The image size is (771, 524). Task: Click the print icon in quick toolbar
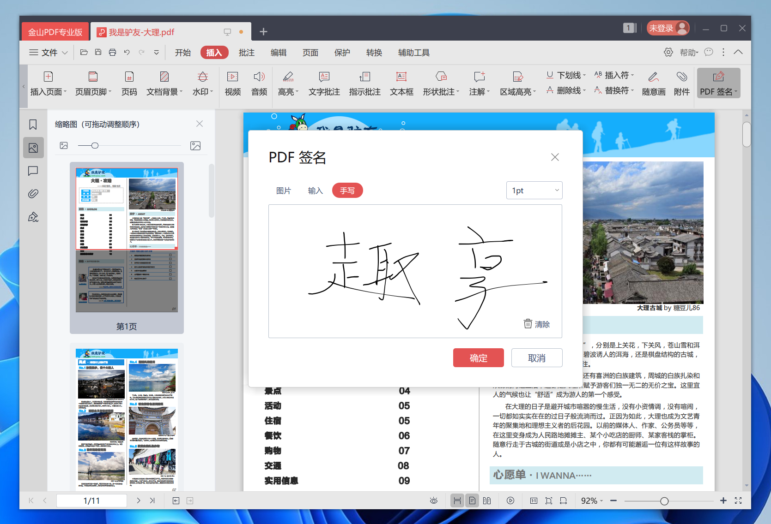pos(112,53)
